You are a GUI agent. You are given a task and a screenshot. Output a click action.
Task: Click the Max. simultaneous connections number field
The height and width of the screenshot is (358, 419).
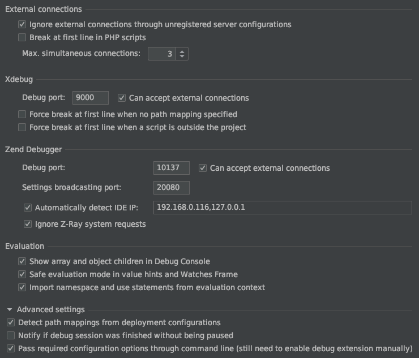click(x=161, y=54)
